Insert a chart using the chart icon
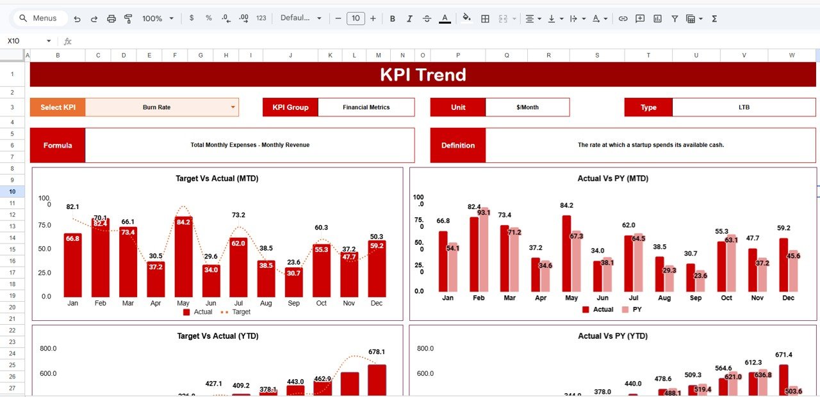The height and width of the screenshot is (397, 820). pos(657,18)
